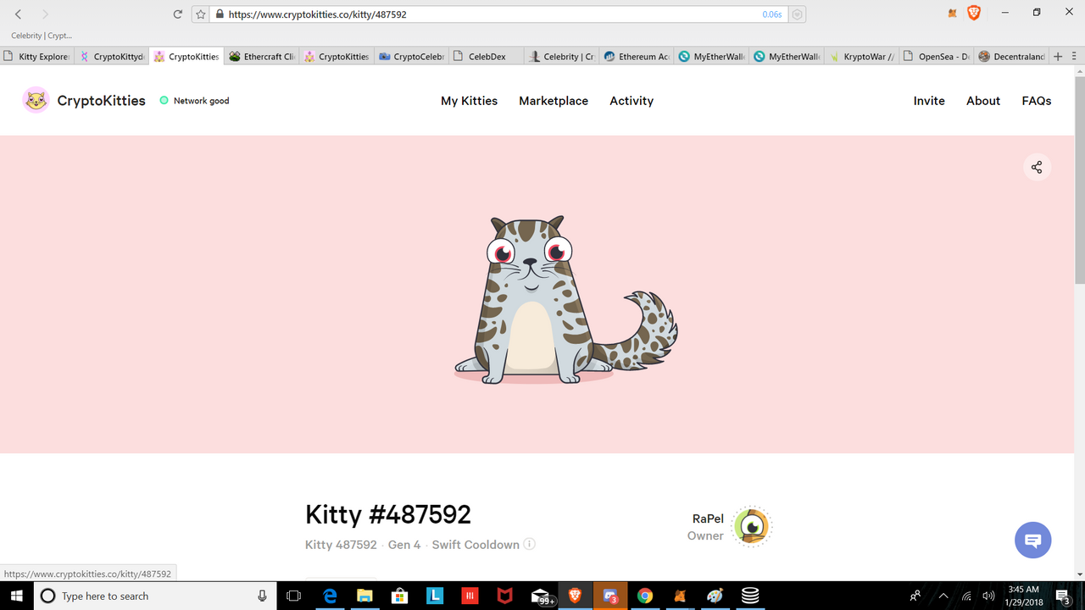Switch to Kitty Explorer tab

[x=38, y=57]
